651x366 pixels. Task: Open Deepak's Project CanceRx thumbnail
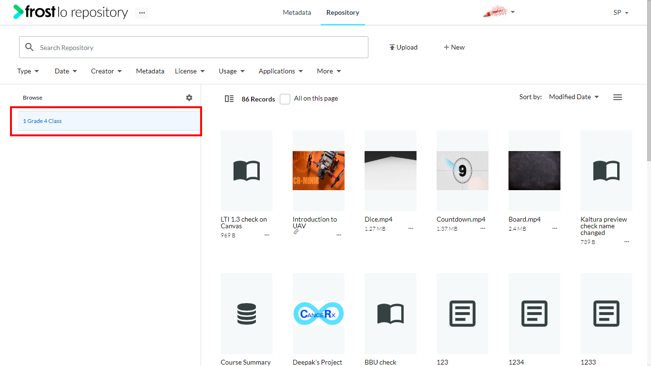(318, 314)
